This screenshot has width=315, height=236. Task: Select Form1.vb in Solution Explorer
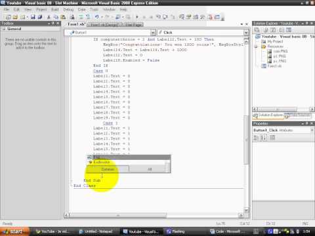coord(274,66)
